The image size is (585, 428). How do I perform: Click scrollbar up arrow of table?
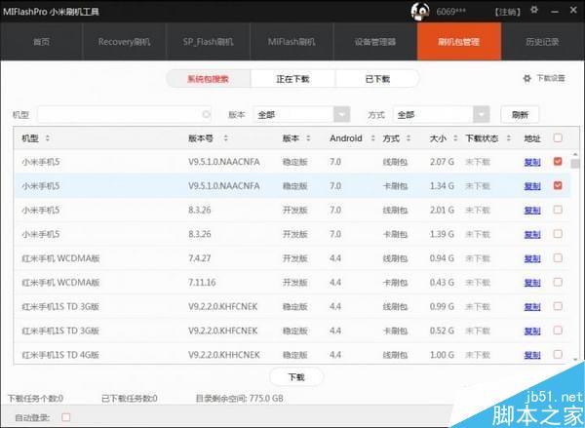pos(575,154)
